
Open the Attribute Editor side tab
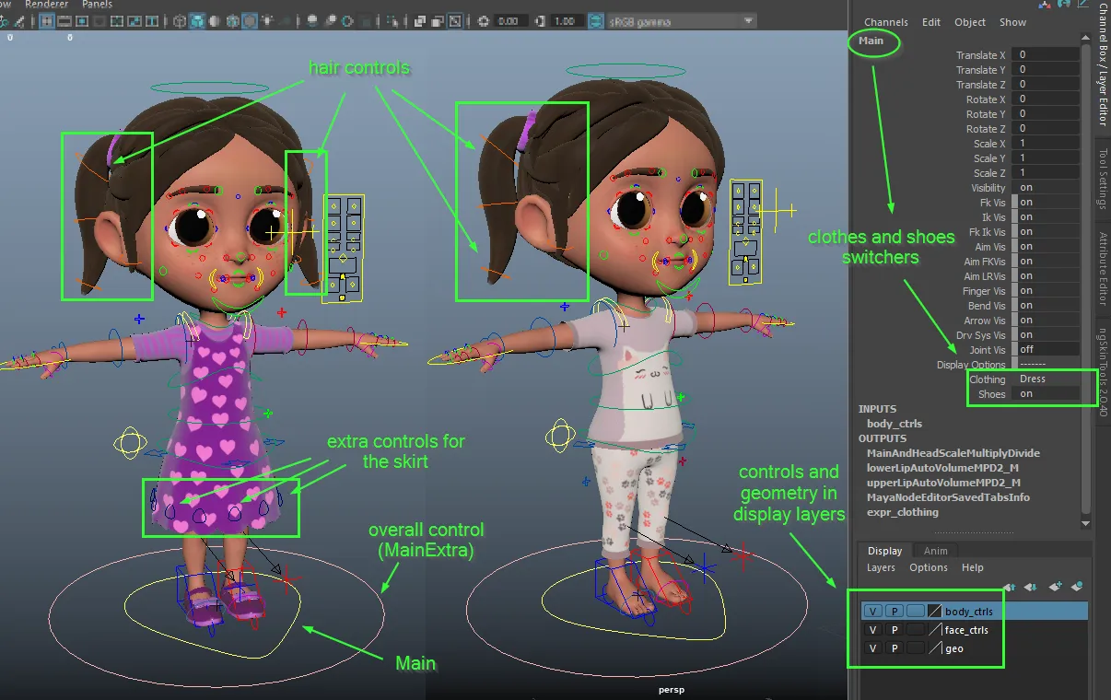[x=1102, y=268]
